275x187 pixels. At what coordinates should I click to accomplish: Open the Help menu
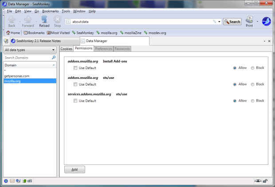pyautogui.click(x=92, y=11)
